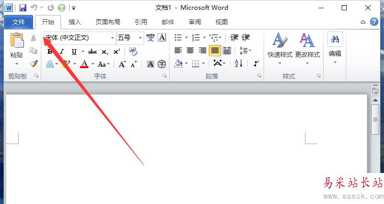Viewport: 384px width, 204px height.
Task: Open the Change Case (Aa) menu
Action: (x=104, y=65)
